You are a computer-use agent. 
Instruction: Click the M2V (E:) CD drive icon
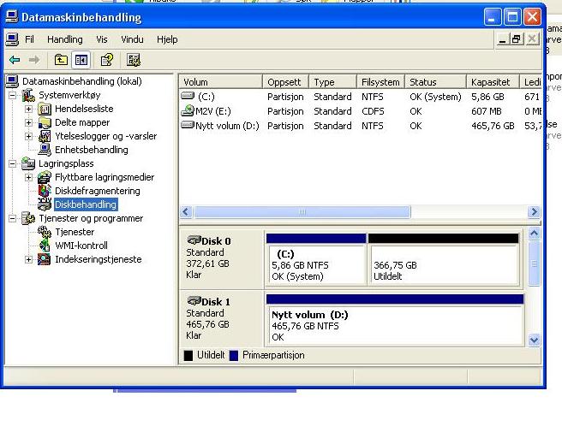pyautogui.click(x=188, y=110)
